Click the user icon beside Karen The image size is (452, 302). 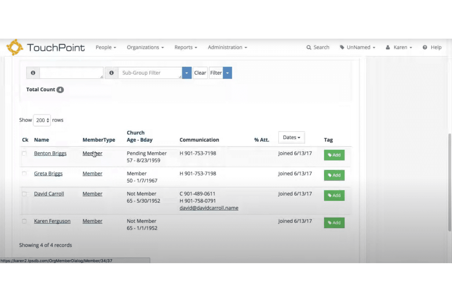click(x=388, y=47)
